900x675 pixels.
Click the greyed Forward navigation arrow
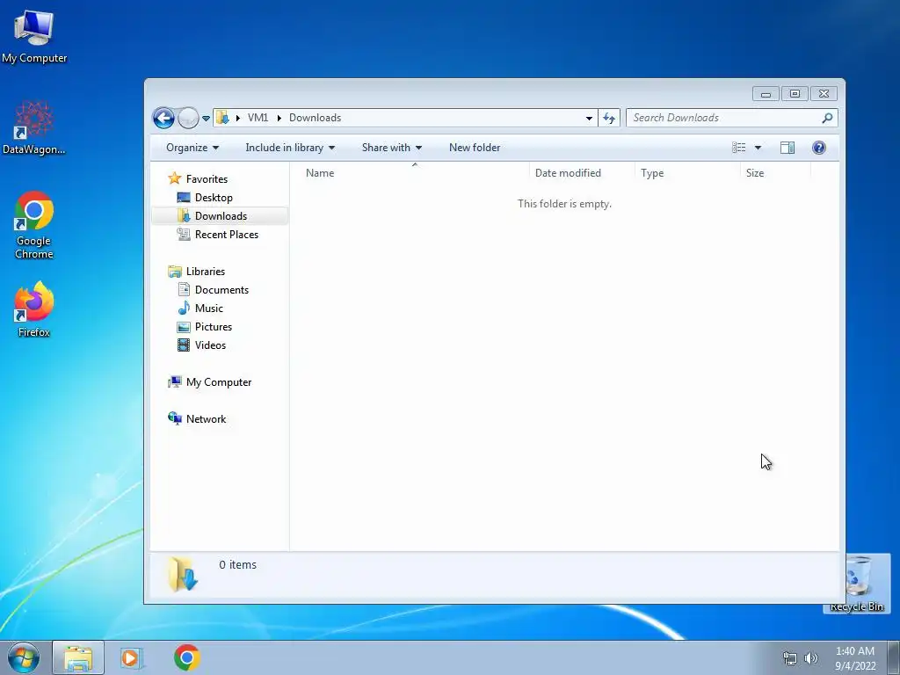coord(188,119)
